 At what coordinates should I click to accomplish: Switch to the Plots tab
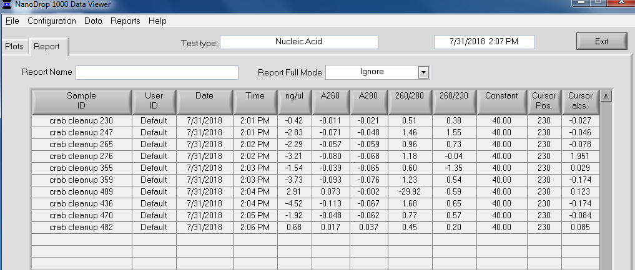[x=14, y=47]
